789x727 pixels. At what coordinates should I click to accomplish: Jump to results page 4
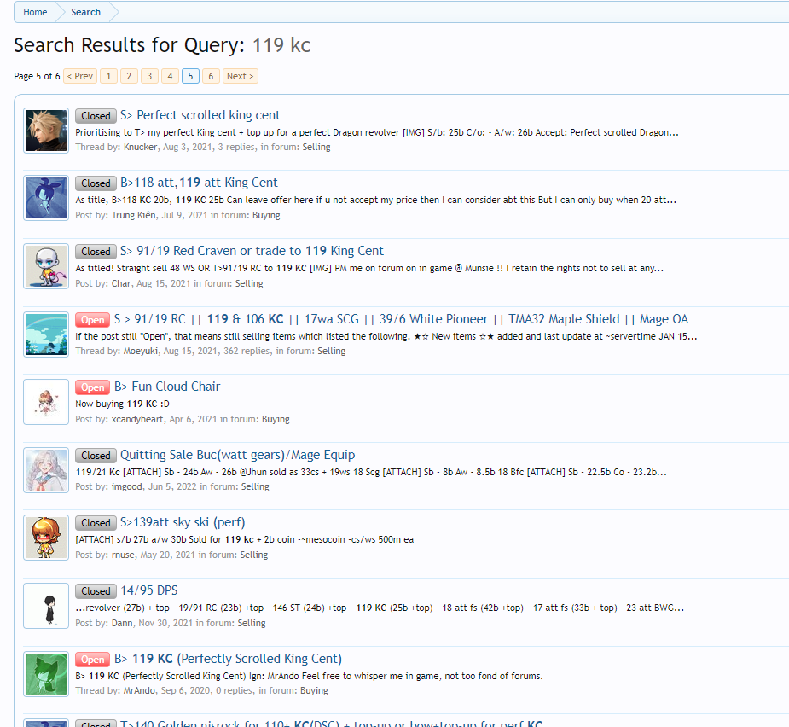[x=170, y=76]
